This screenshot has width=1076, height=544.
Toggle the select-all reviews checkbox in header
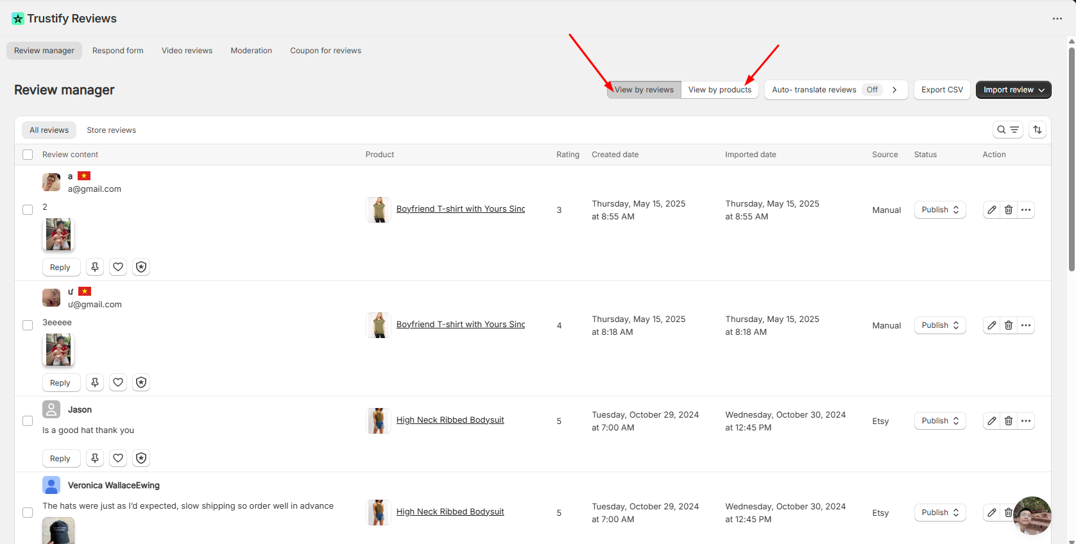[x=28, y=155]
